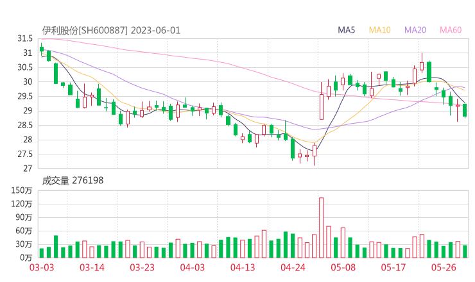Click the last green candlestick on the right
The width and height of the screenshot is (475, 282).
pos(465,110)
